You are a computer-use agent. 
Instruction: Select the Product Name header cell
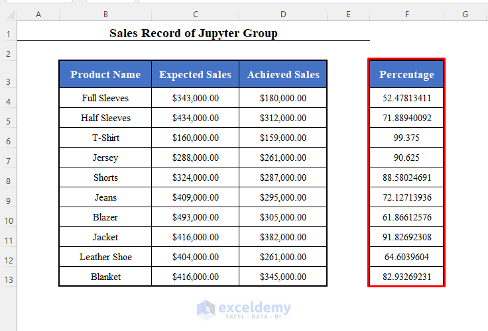(x=105, y=75)
